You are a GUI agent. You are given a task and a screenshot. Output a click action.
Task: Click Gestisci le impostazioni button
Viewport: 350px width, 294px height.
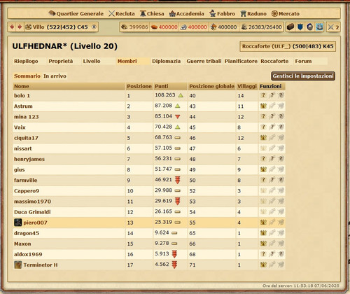[x=303, y=76]
